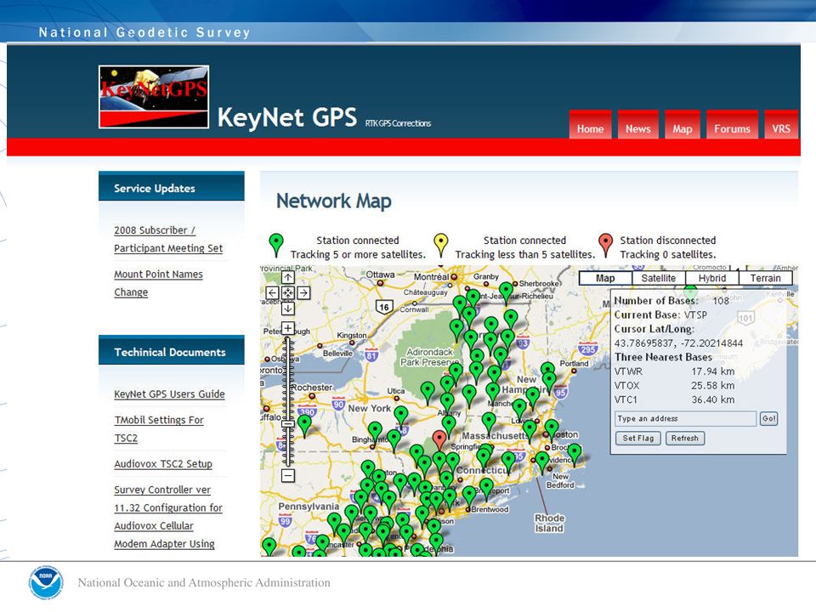Click the NOAA logo in footer
This screenshot has height=612, width=816.
[x=46, y=583]
